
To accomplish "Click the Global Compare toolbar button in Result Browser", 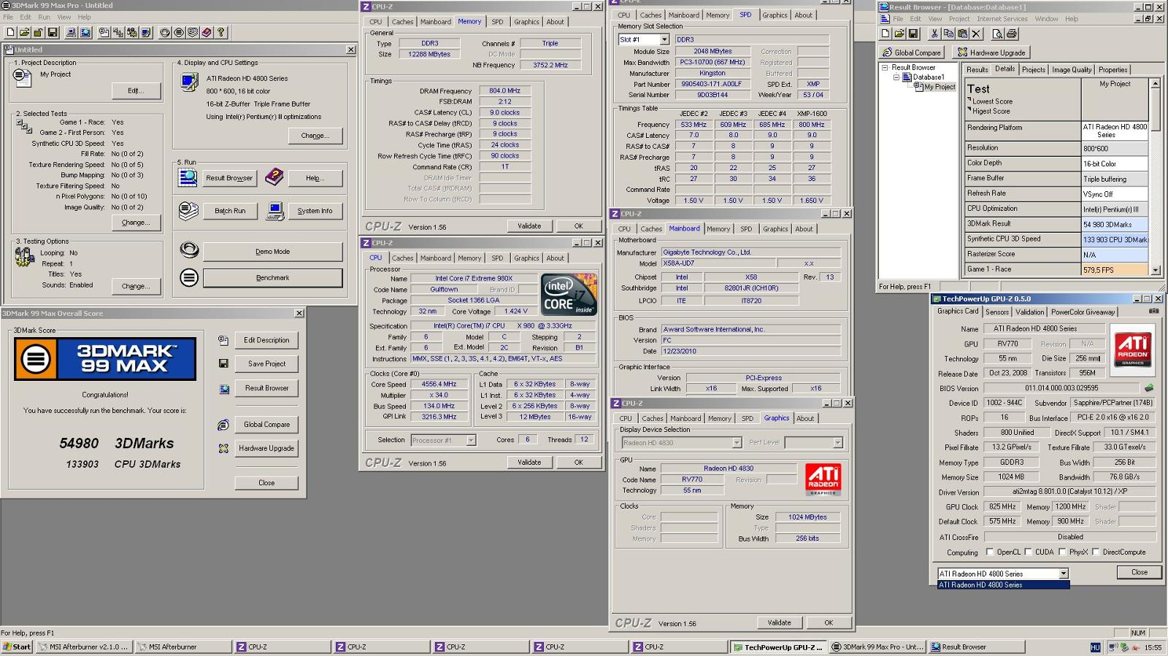I will 911,53.
